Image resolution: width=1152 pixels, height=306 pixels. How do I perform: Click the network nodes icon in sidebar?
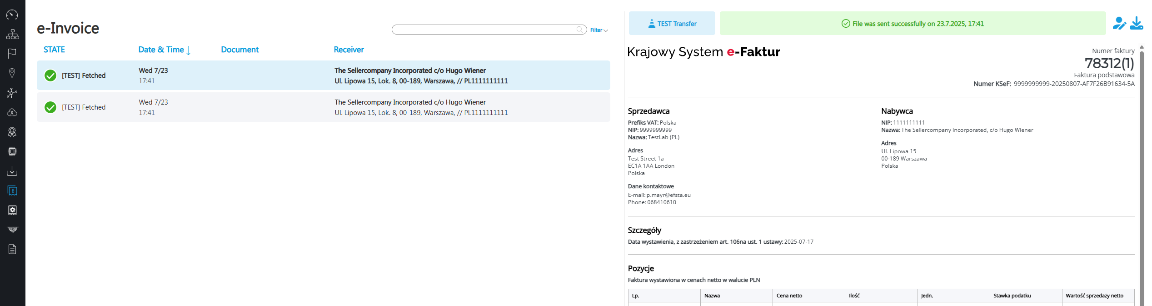[12, 93]
